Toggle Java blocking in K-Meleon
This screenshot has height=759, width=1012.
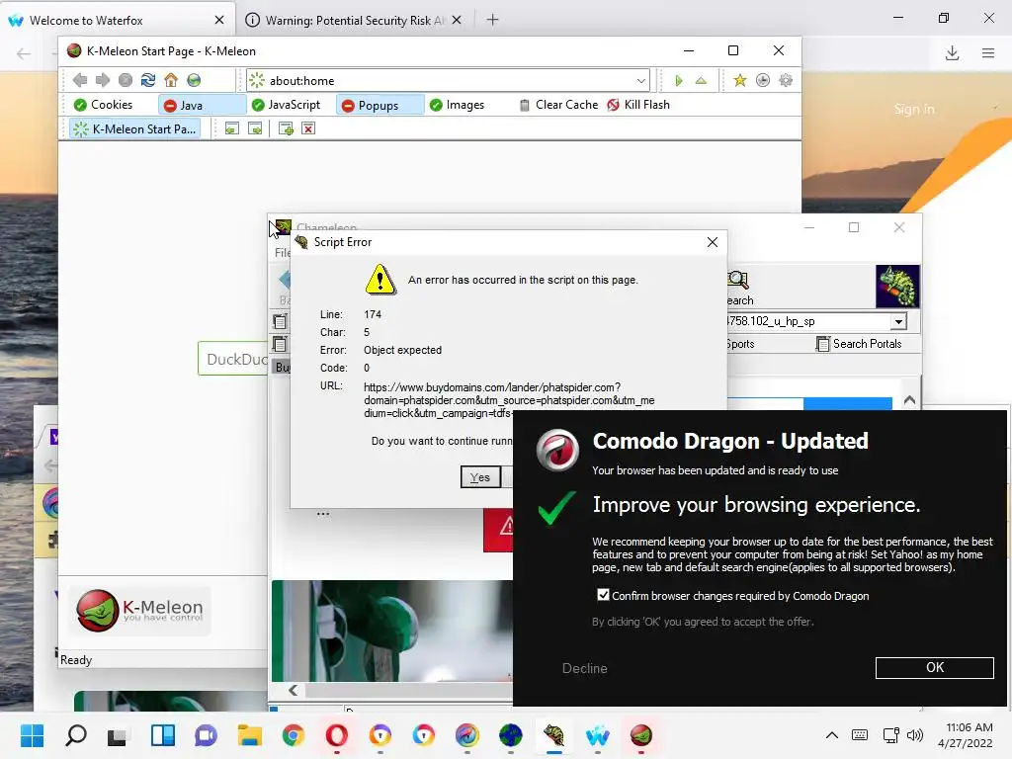(x=202, y=105)
